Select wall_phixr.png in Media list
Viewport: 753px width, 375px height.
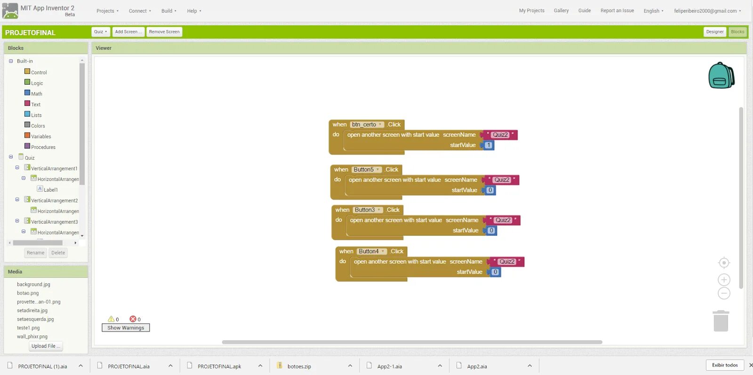pyautogui.click(x=32, y=336)
